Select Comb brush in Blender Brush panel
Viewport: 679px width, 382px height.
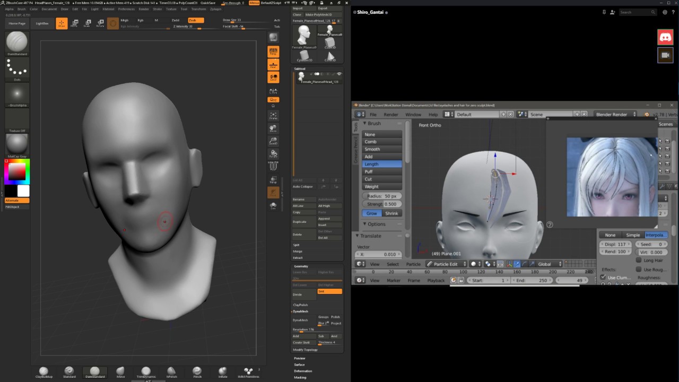point(382,142)
